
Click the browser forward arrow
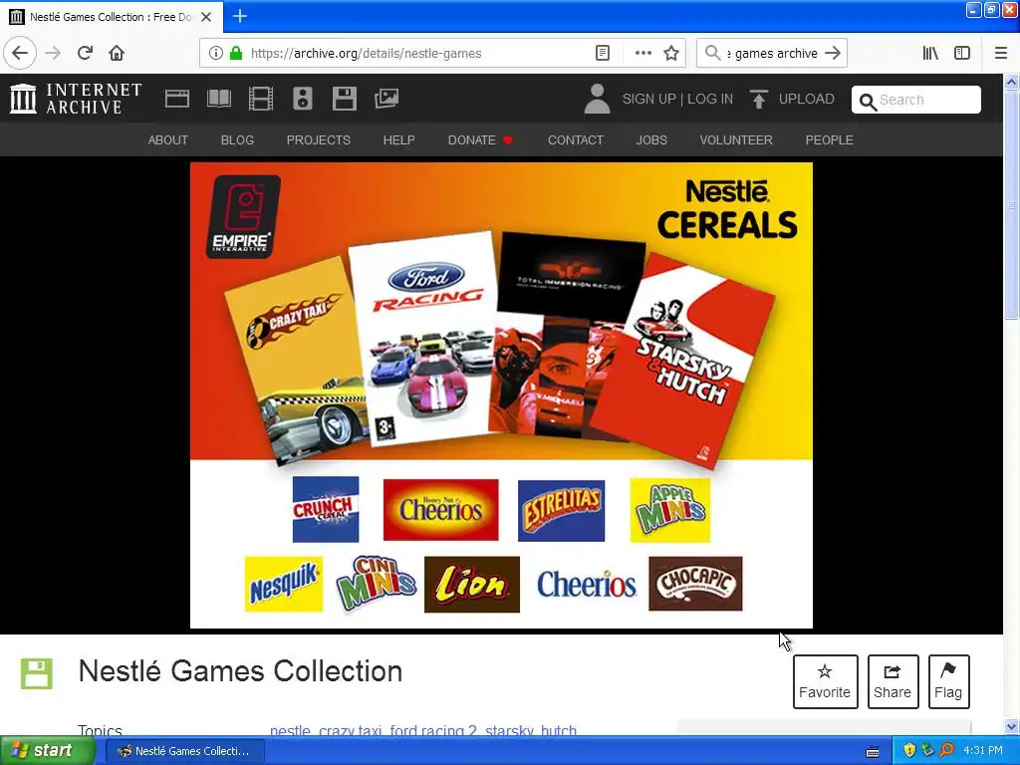pos(53,53)
